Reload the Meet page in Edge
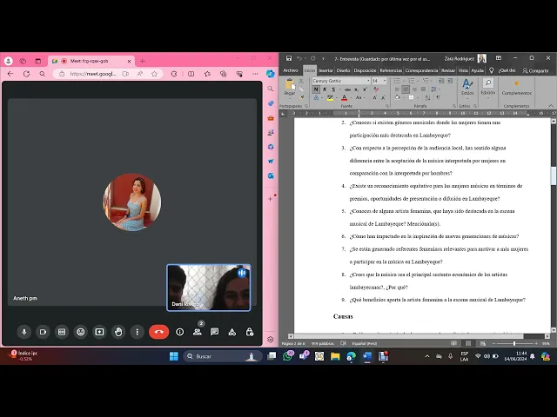This screenshot has height=417, width=557. tap(26, 74)
